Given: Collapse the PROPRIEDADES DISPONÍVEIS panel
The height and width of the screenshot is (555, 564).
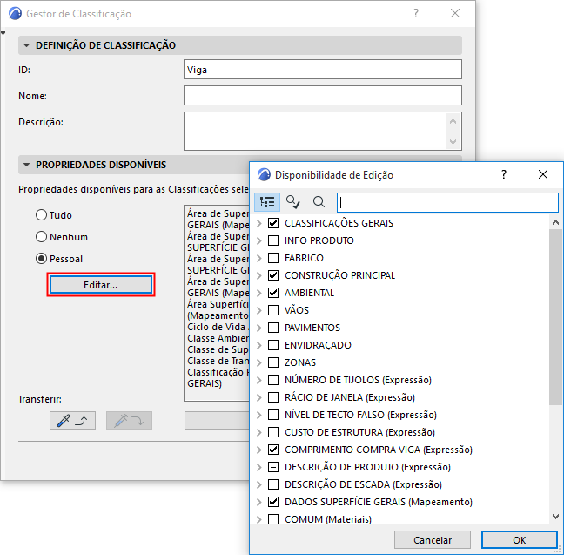Looking at the screenshot, I should pyautogui.click(x=26, y=165).
